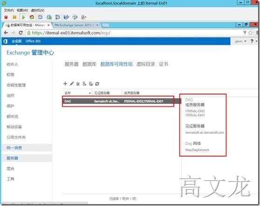Reload the ECP page

[x=21, y=33]
